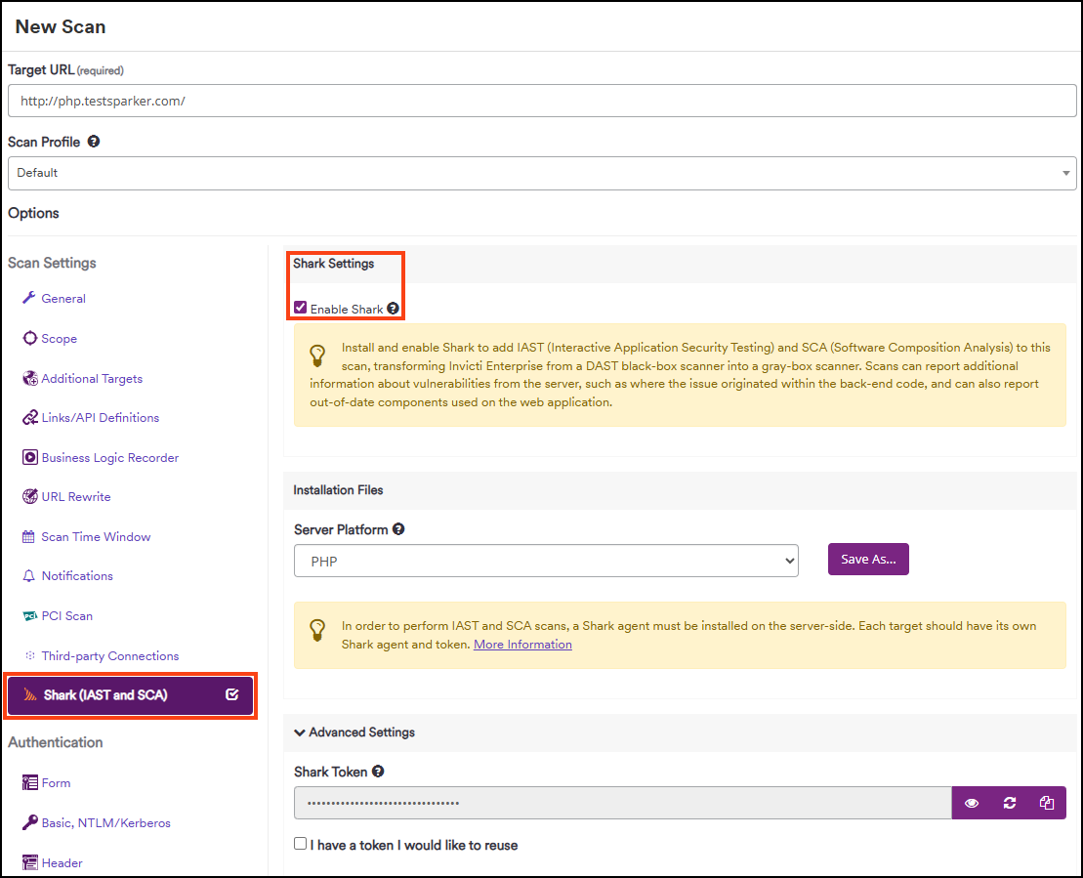
Task: Open the Scan Time Window settings
Action: pos(96,537)
